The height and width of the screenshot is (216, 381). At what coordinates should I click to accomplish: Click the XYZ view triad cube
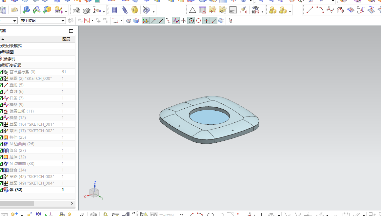point(94,192)
